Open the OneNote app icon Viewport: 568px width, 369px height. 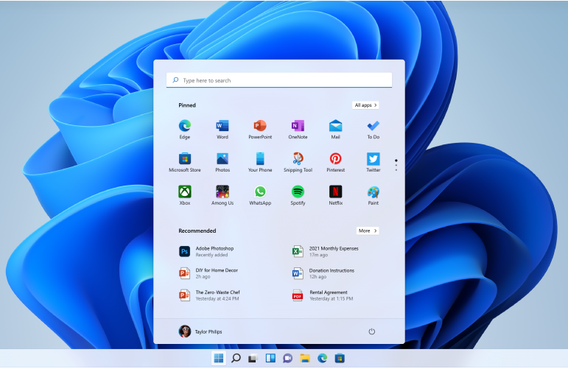coord(298,130)
